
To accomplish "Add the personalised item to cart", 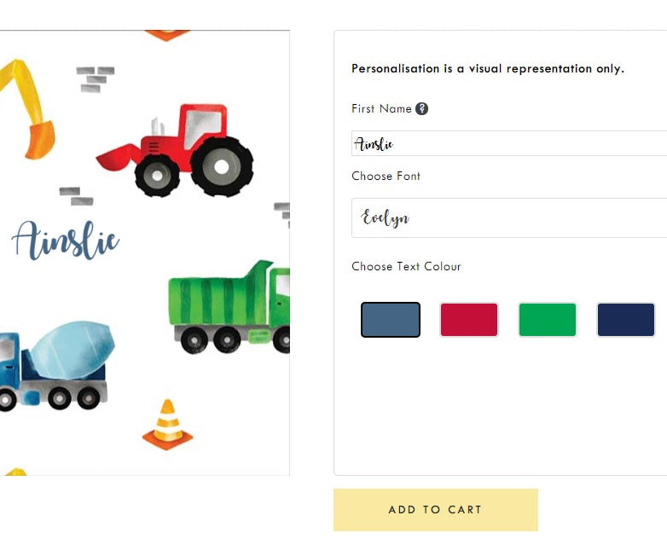I will click(x=436, y=510).
